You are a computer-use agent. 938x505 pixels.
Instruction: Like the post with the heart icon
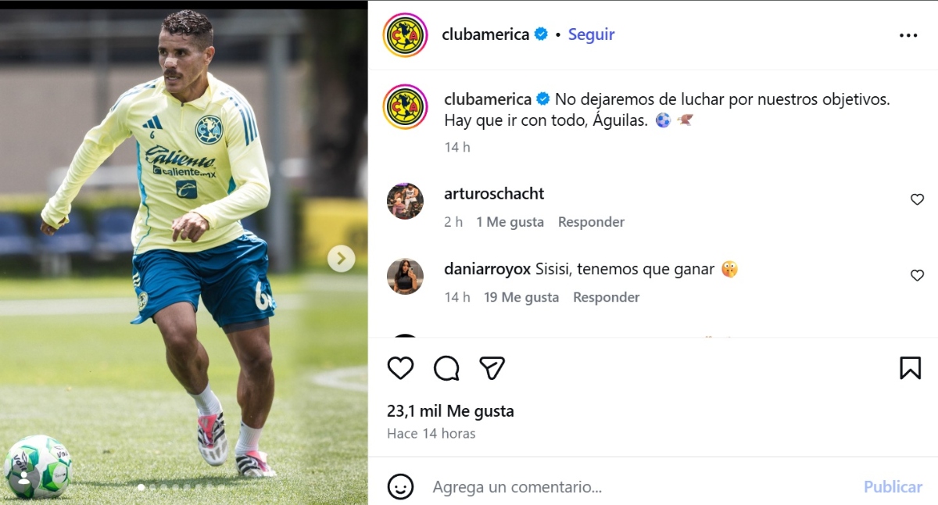pyautogui.click(x=400, y=367)
